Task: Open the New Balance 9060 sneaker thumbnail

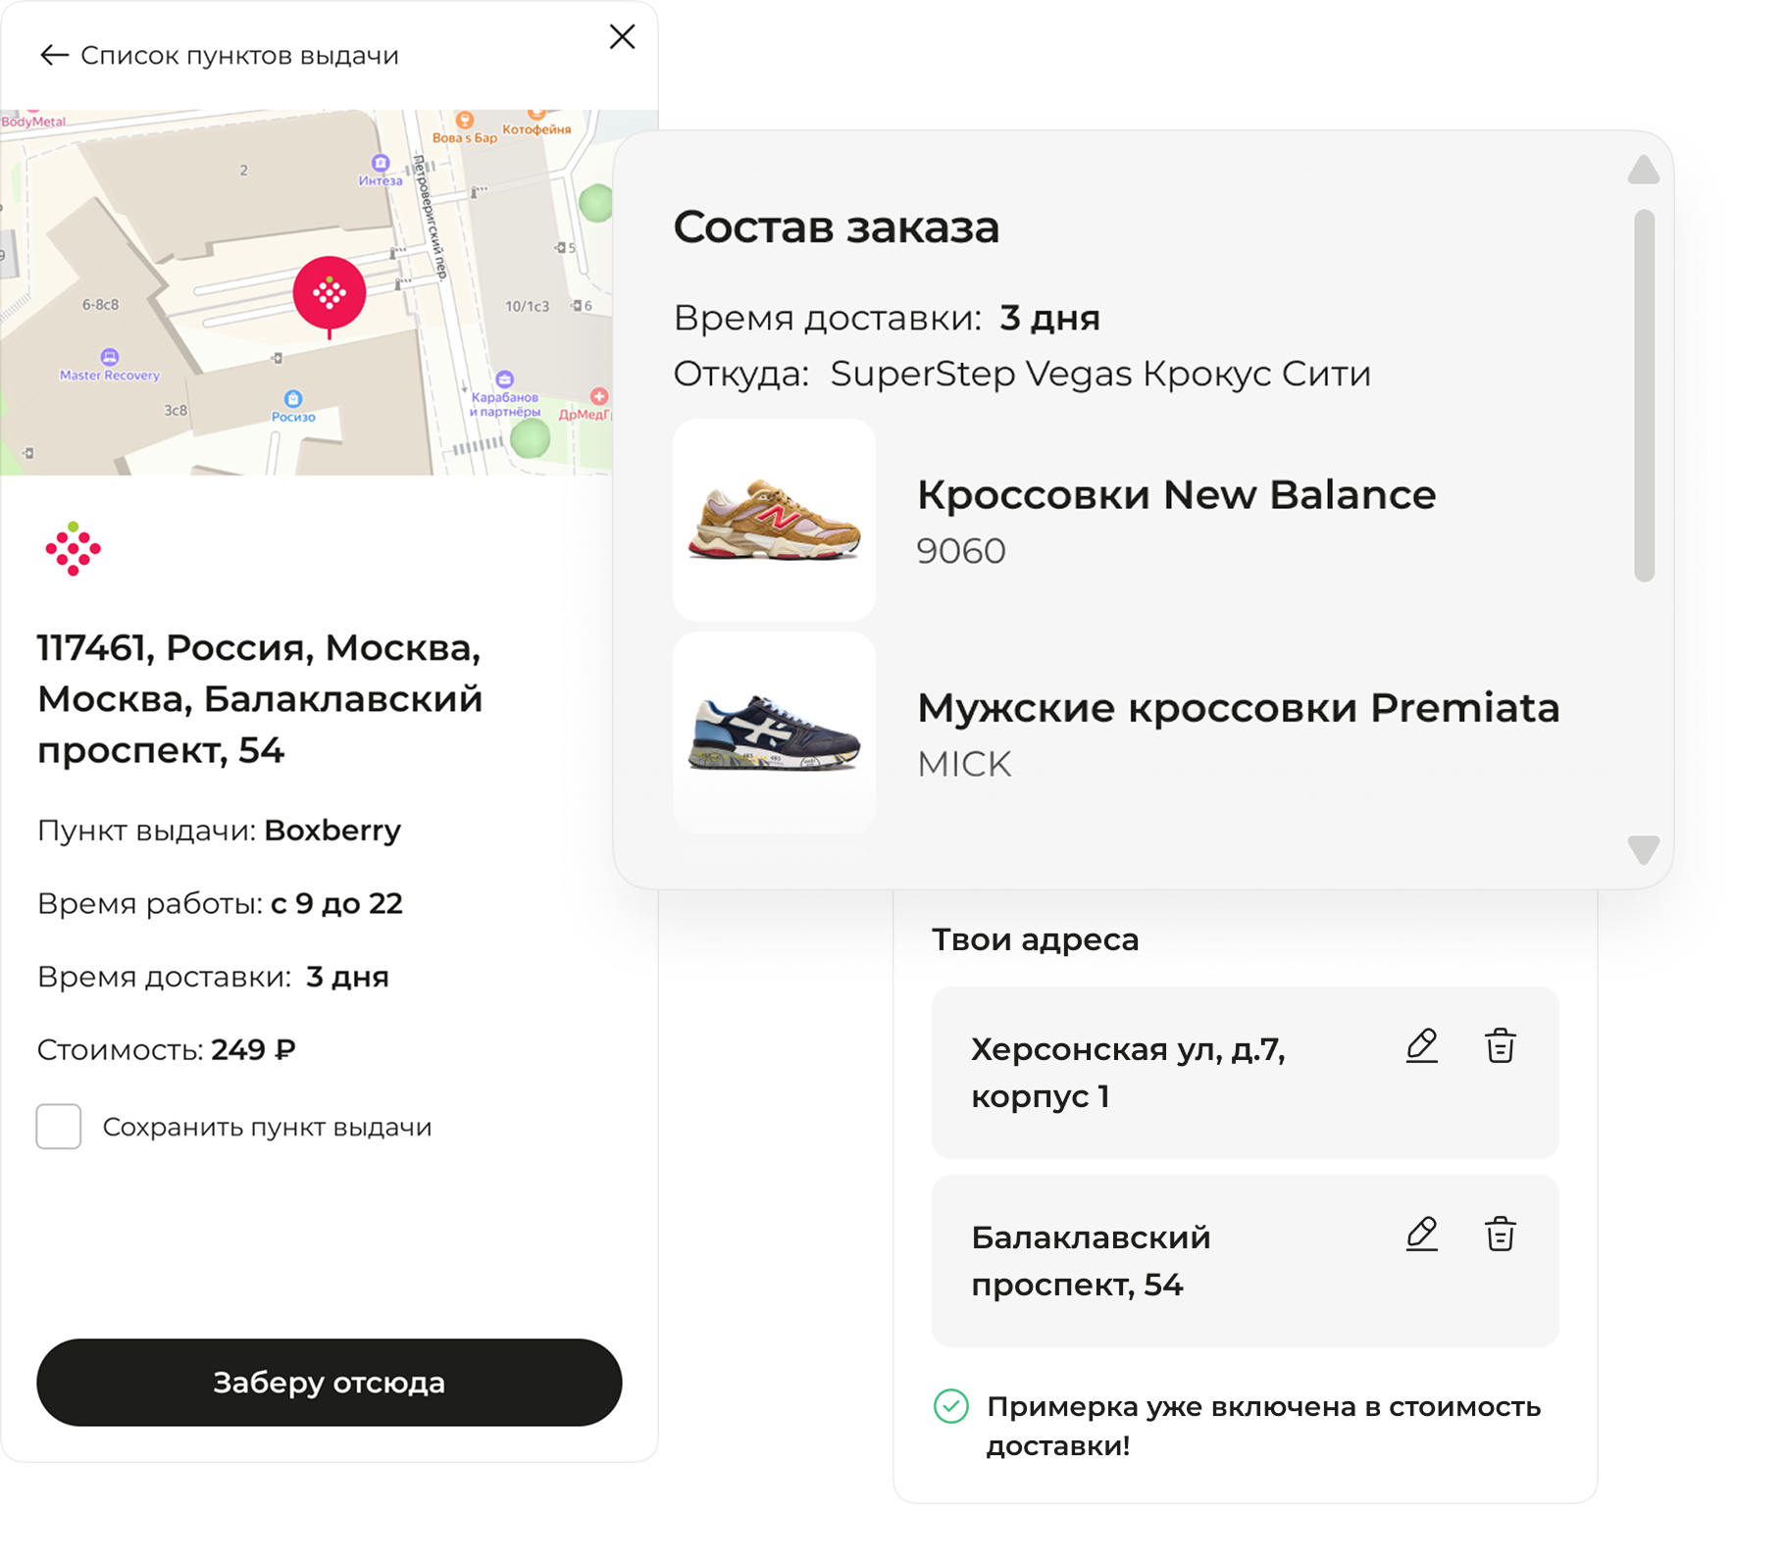Action: (774, 520)
